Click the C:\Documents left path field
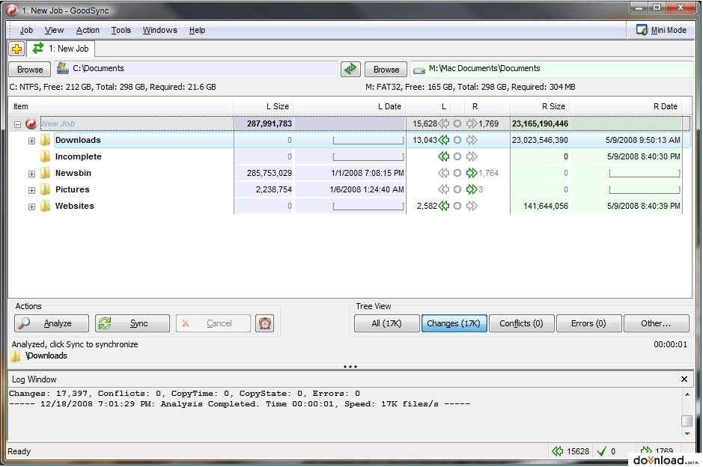The image size is (703, 467). tap(195, 69)
